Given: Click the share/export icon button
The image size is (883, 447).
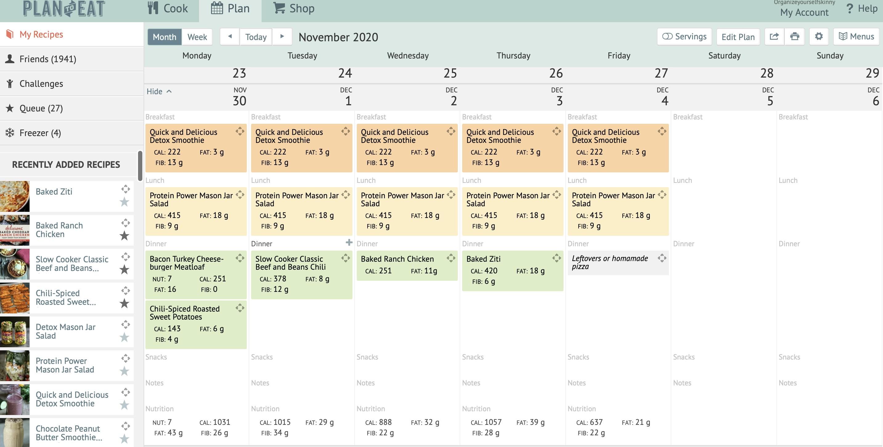Looking at the screenshot, I should [x=774, y=37].
